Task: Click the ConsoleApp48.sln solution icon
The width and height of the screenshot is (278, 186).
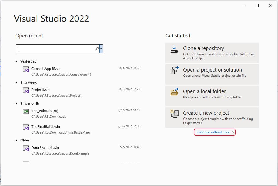Action: tap(26, 69)
